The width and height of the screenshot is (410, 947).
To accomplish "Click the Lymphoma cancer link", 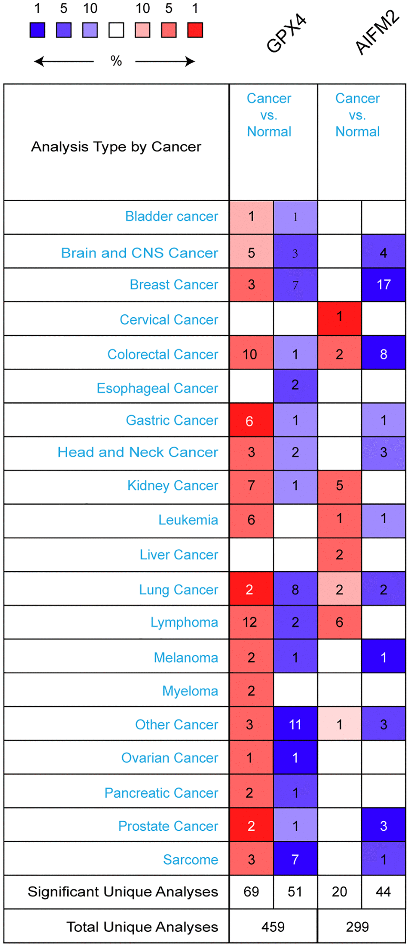I will pos(184,622).
